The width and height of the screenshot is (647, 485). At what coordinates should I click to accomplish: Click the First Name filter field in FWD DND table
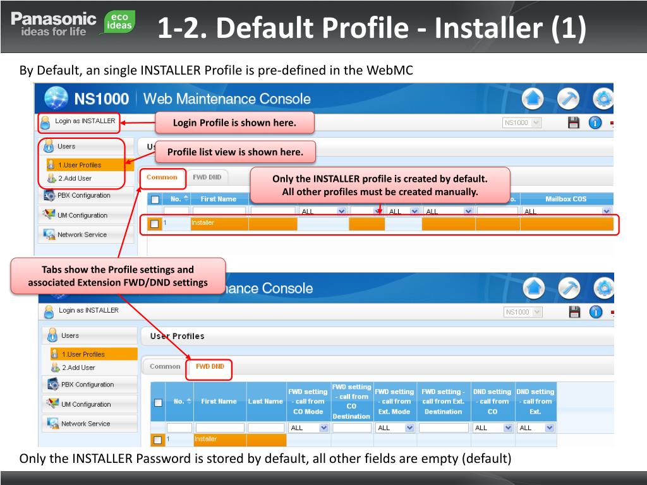220,428
